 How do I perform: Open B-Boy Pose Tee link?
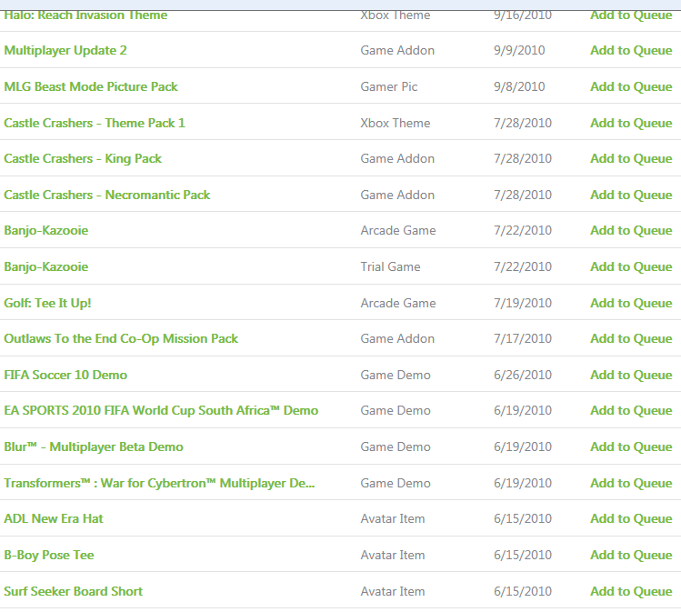pos(49,555)
